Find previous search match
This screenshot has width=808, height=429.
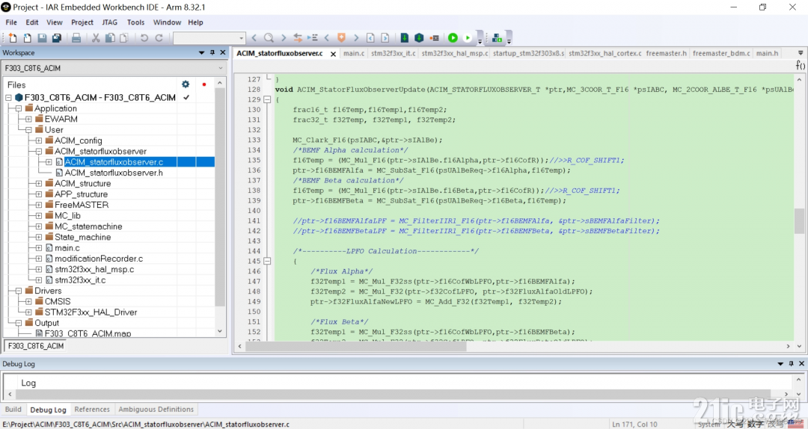[x=254, y=37]
